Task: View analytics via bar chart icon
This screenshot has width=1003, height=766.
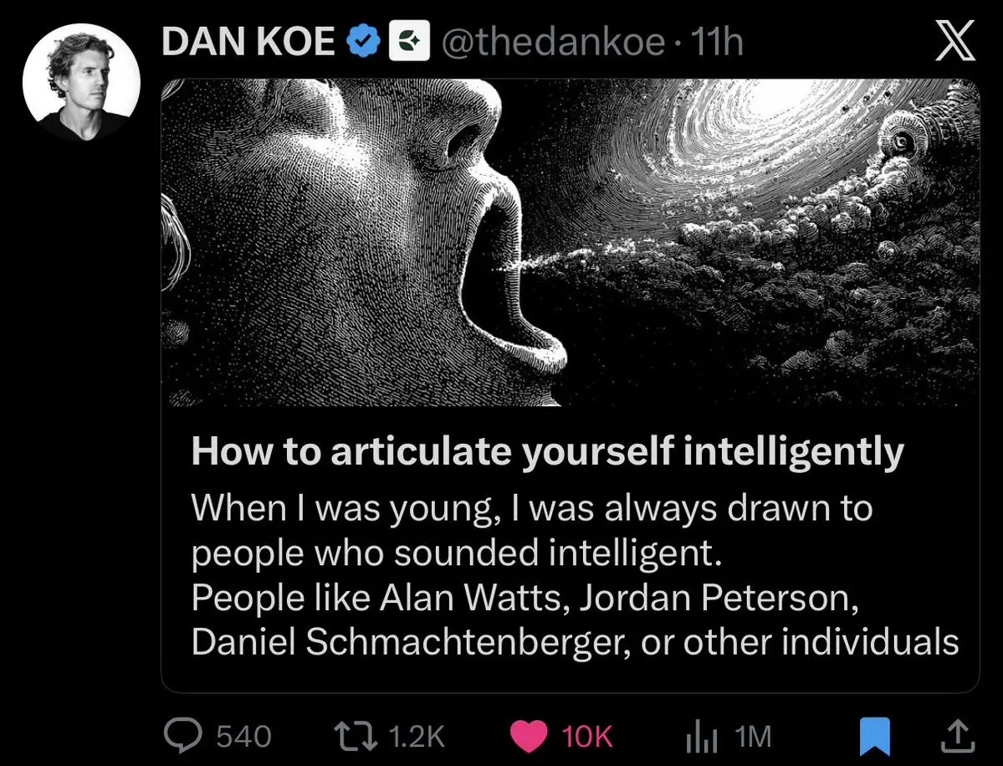Action: coord(703,737)
